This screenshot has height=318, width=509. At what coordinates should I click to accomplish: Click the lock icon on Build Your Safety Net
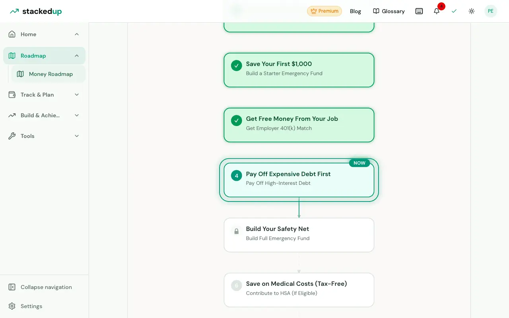click(x=237, y=231)
